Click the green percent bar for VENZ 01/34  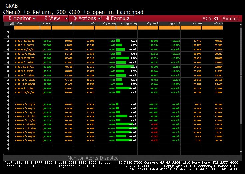(x=123, y=88)
